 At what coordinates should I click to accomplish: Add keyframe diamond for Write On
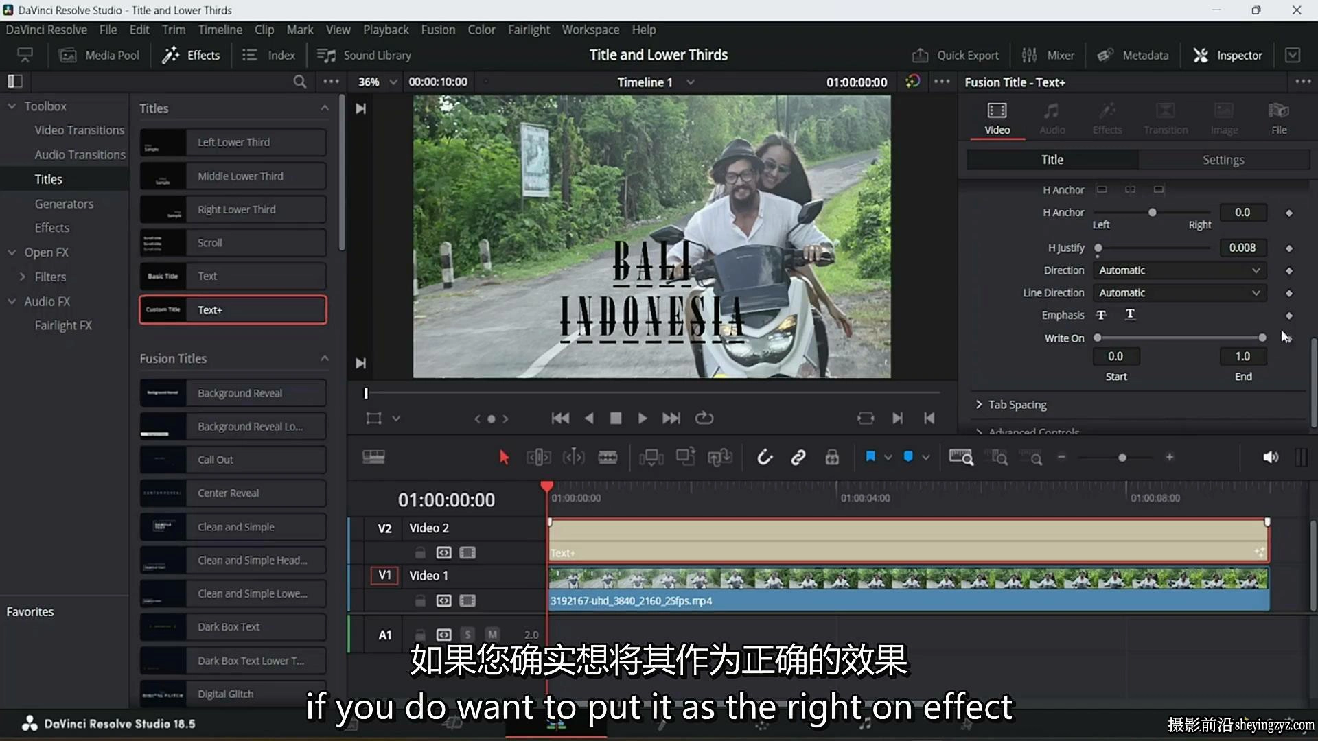[1289, 338]
